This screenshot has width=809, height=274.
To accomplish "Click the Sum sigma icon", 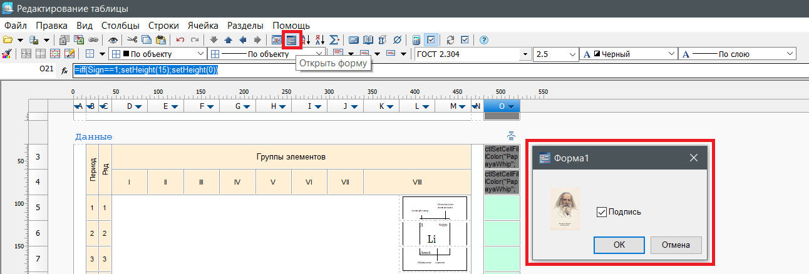I will 334,40.
